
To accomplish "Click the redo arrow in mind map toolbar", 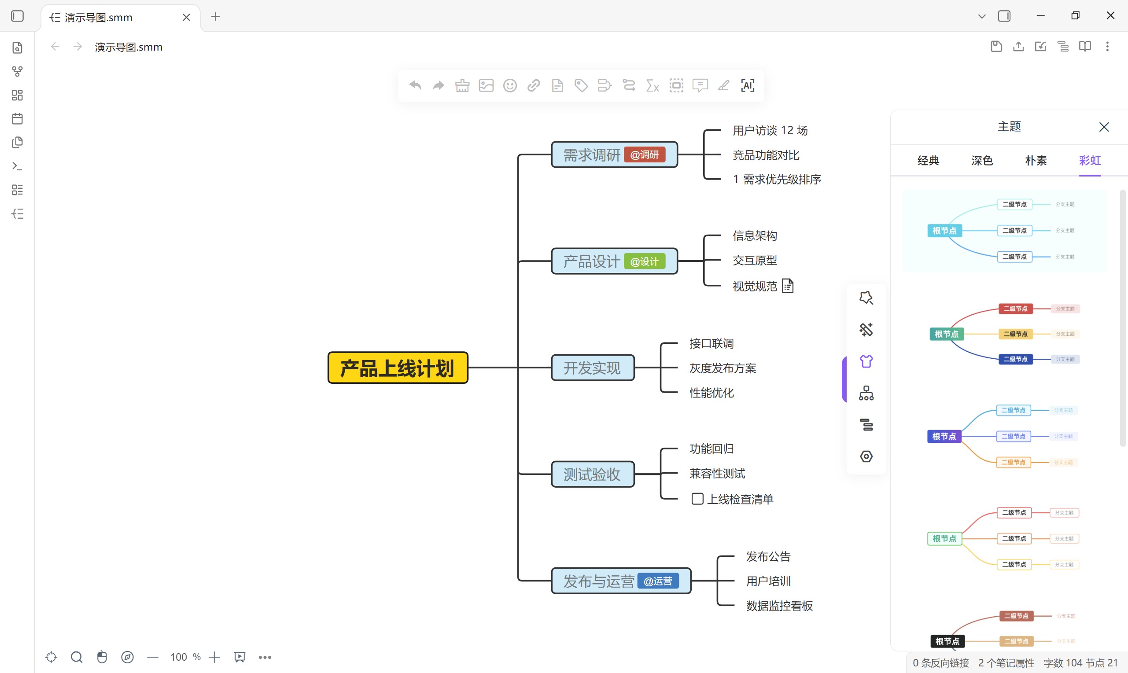I will click(439, 85).
